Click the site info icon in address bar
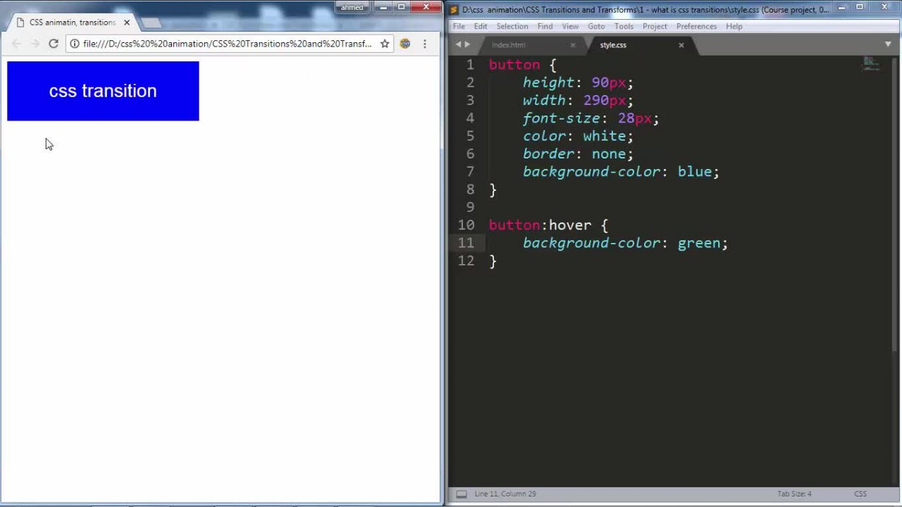Screen dimensions: 902x507 pyautogui.click(x=75, y=44)
